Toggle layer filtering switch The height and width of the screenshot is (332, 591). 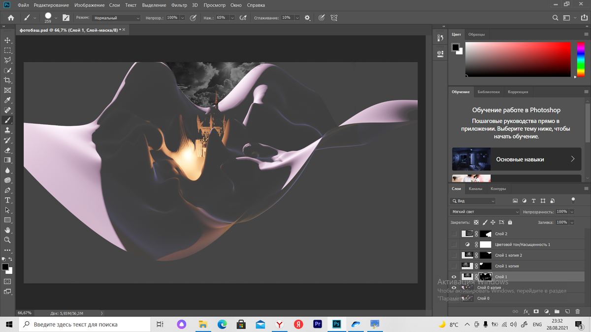pyautogui.click(x=573, y=200)
